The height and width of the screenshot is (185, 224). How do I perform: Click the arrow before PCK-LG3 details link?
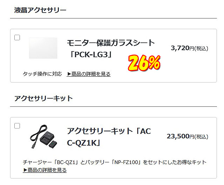tap(69, 74)
